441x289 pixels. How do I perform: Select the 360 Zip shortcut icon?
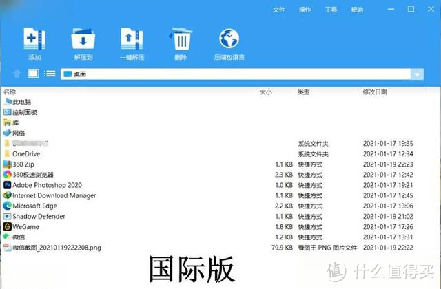pyautogui.click(x=8, y=164)
